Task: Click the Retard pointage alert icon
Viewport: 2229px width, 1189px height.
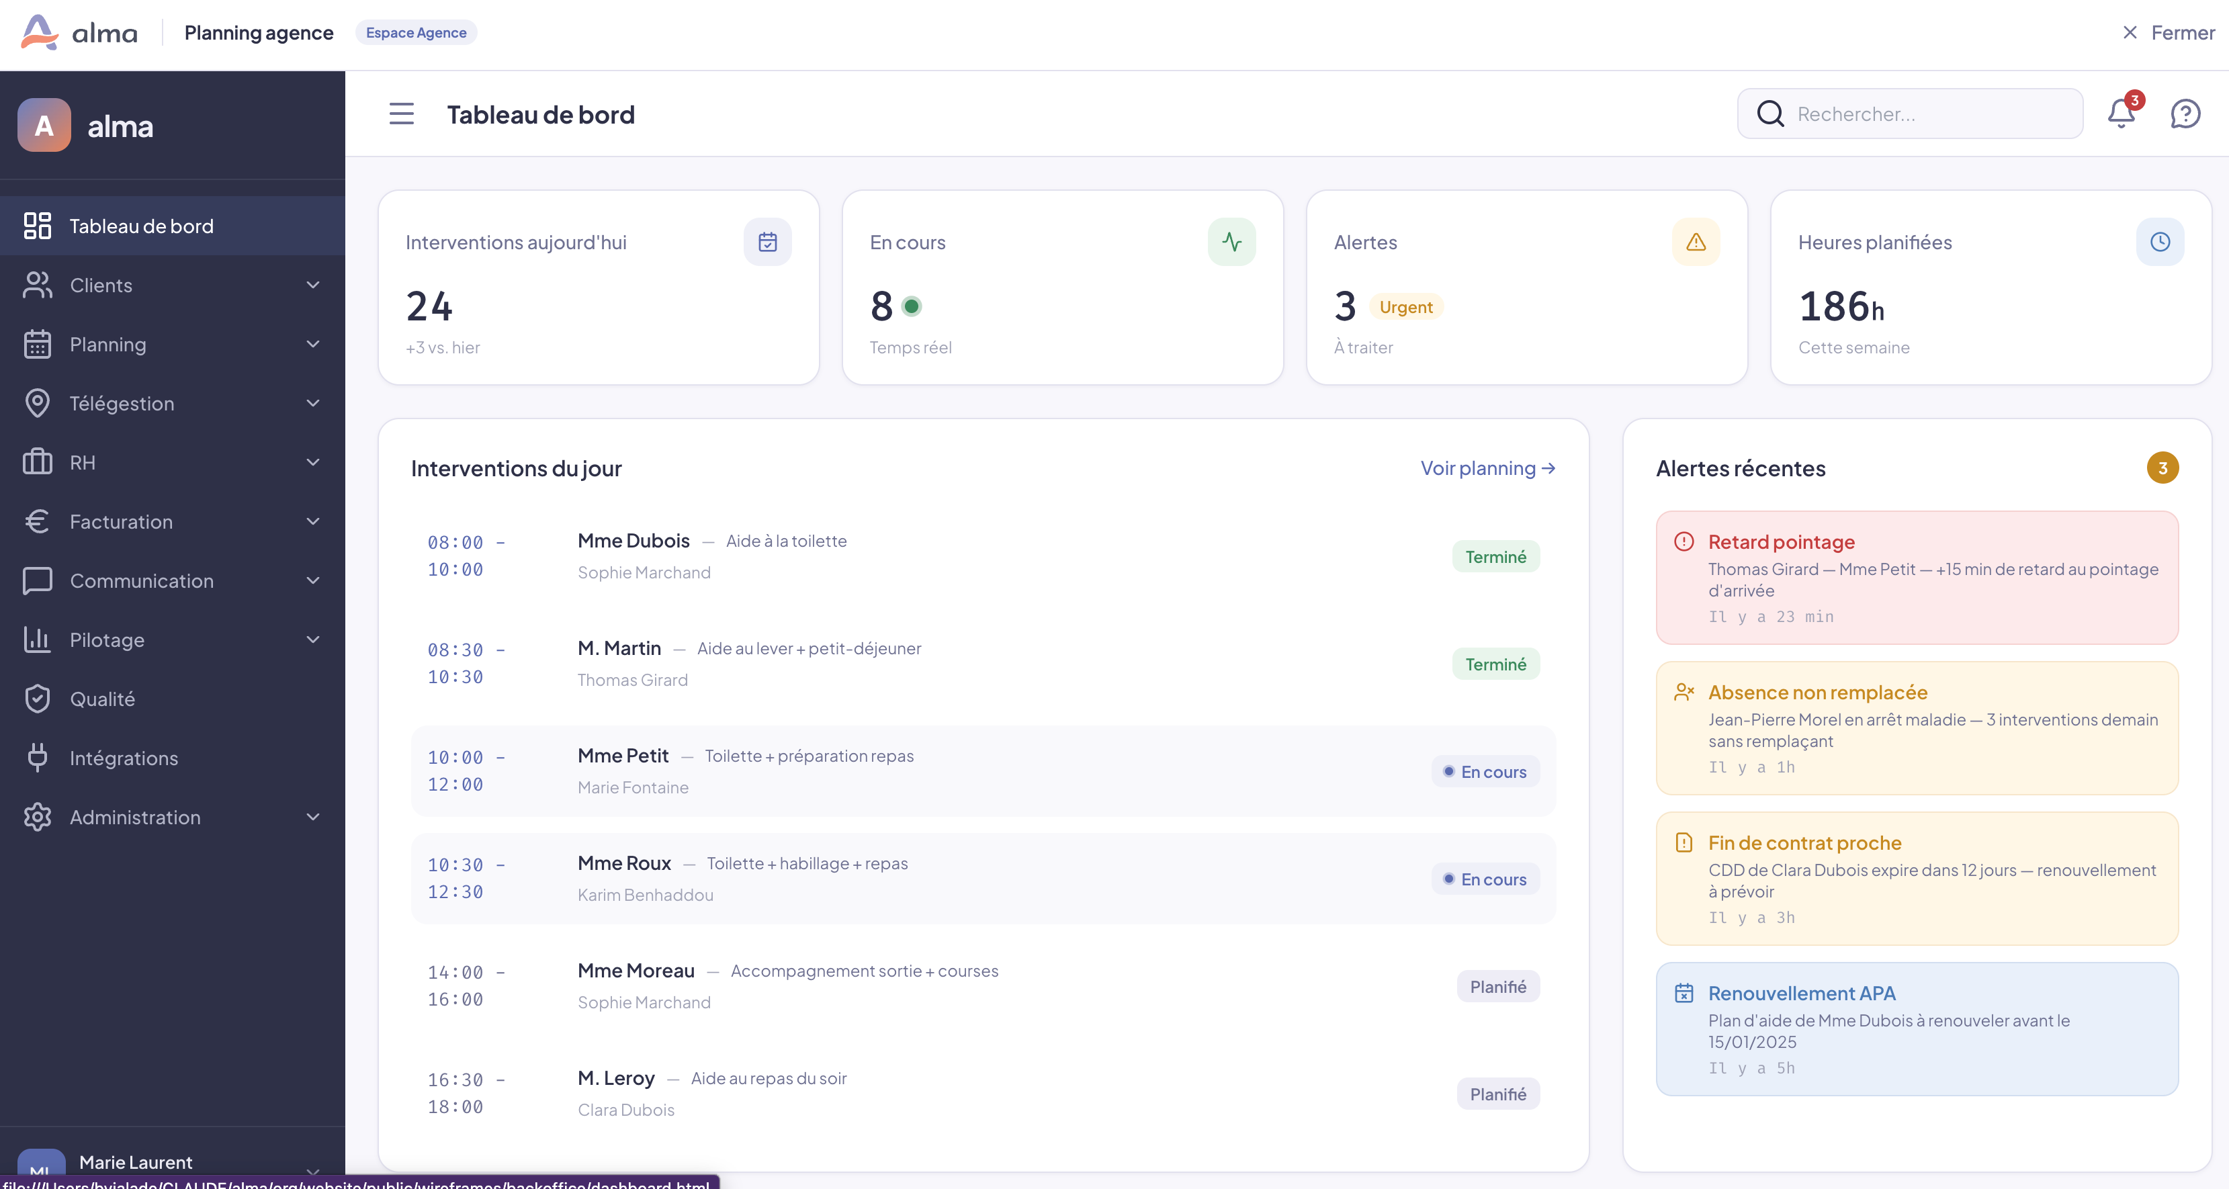Action: (1684, 541)
